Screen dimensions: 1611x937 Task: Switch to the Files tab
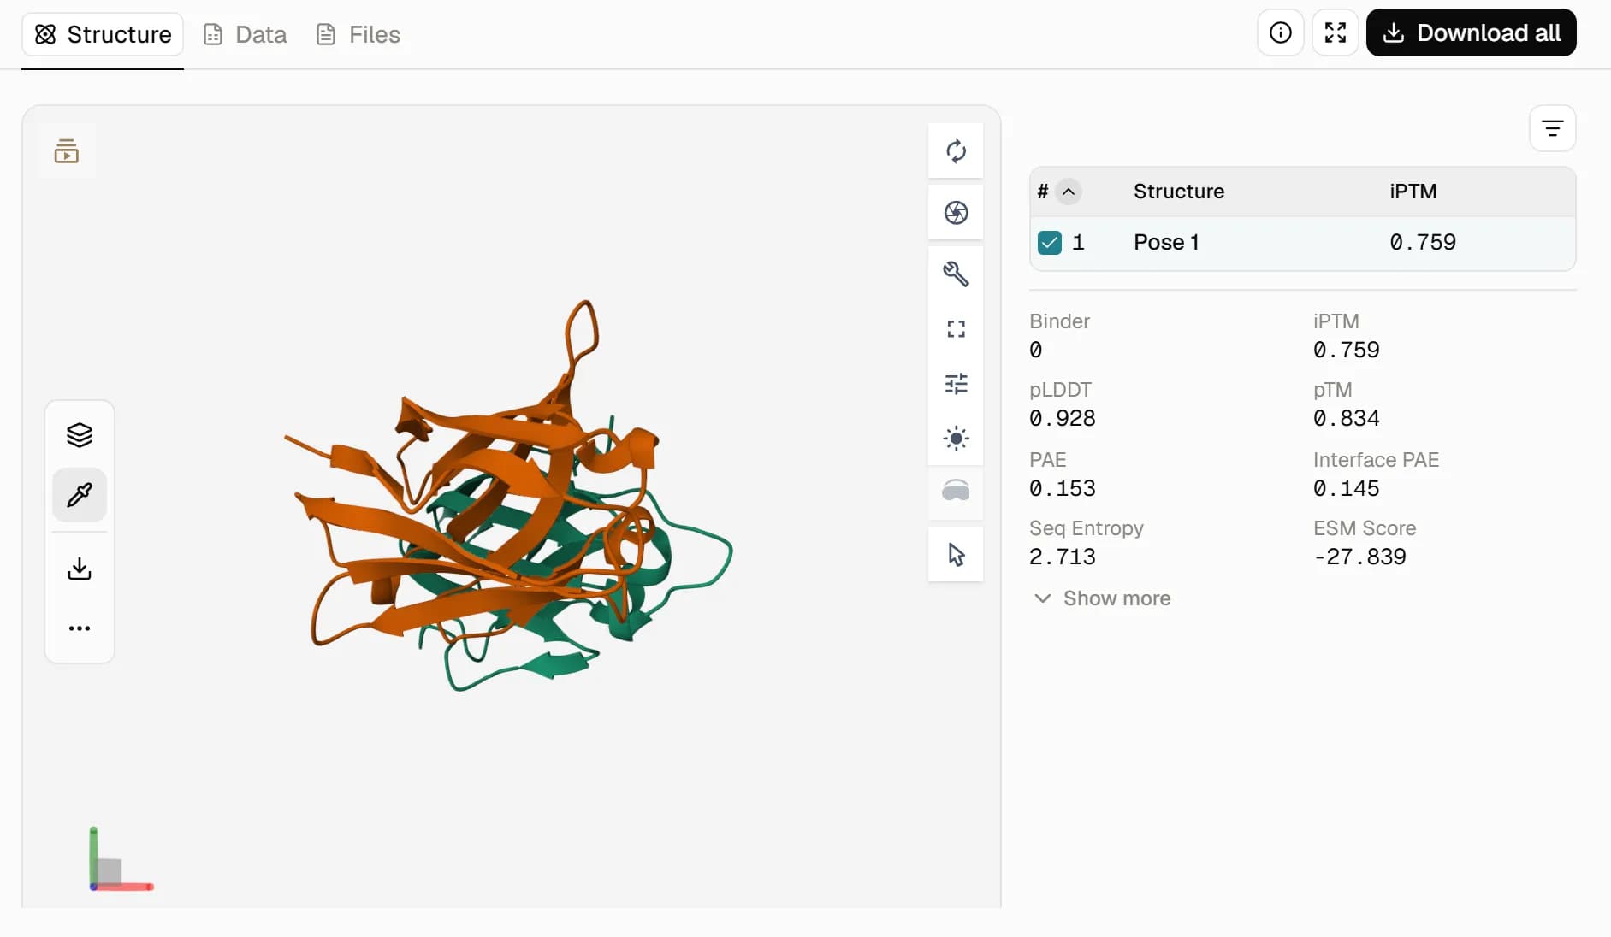tap(358, 34)
